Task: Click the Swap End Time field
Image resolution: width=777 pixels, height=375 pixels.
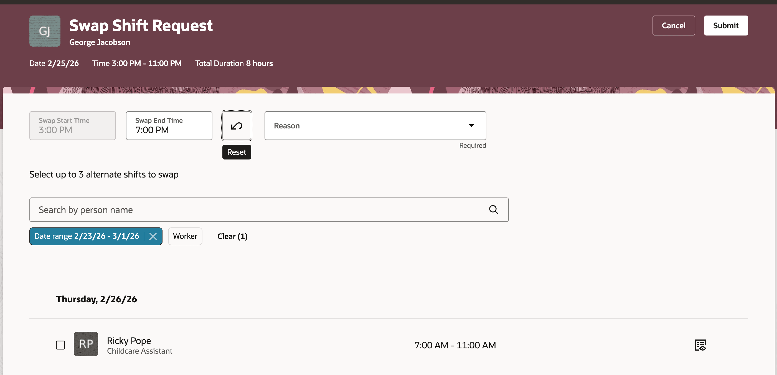Action: coord(169,125)
